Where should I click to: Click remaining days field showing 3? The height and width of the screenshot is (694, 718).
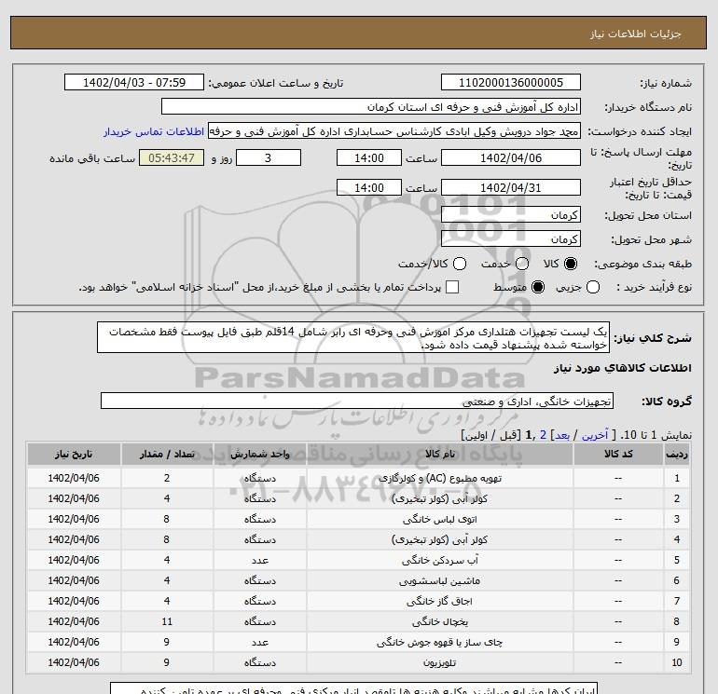[269, 158]
